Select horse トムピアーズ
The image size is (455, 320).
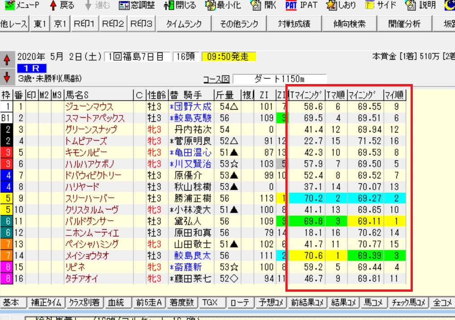tap(86, 141)
